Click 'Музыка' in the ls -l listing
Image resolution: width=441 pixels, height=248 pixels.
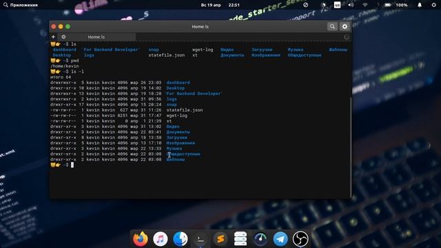point(174,149)
